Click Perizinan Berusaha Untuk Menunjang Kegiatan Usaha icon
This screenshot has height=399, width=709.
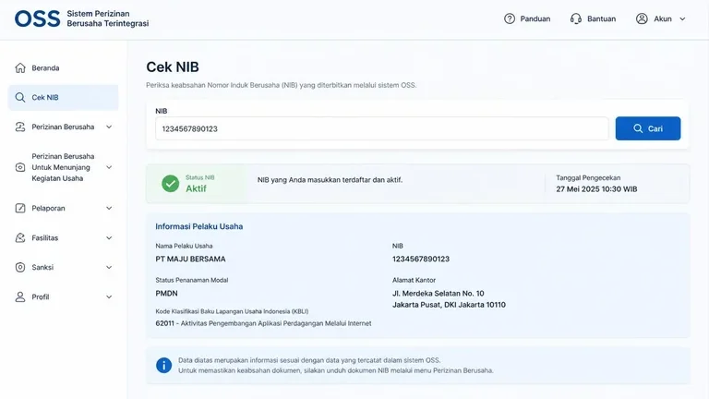(x=20, y=167)
